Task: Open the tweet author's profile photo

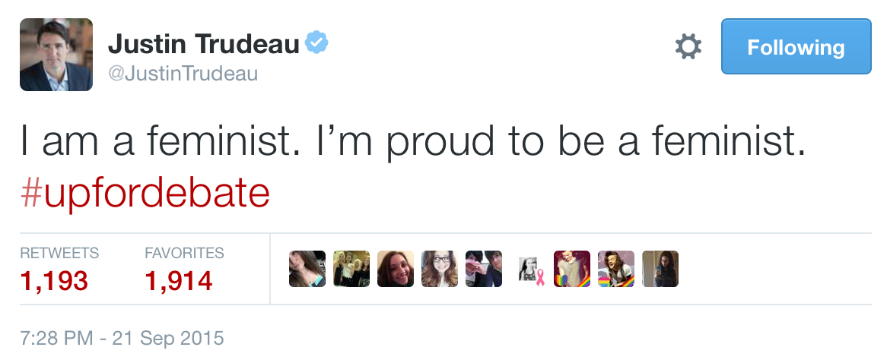Action: coord(56,55)
